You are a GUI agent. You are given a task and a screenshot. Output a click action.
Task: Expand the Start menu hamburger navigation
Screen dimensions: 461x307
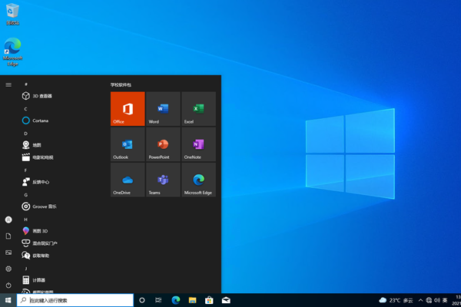[8, 84]
